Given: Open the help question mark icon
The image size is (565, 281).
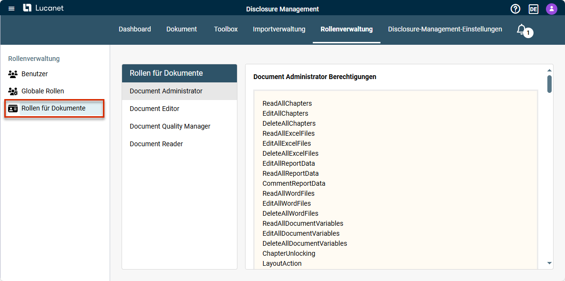Looking at the screenshot, I should point(515,9).
